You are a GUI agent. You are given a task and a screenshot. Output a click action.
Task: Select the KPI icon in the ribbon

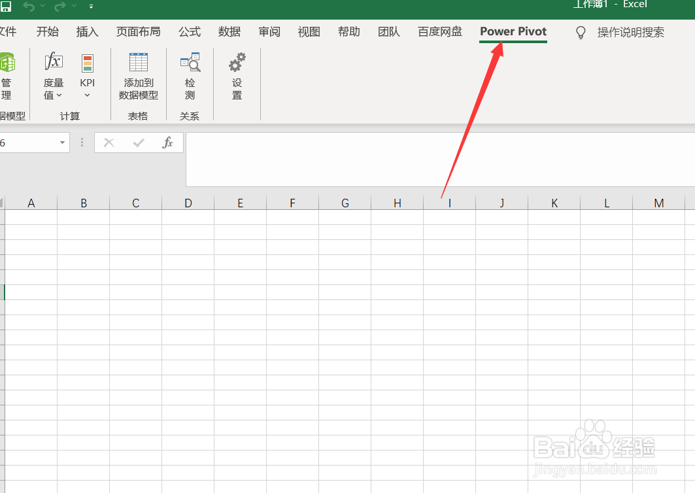pyautogui.click(x=87, y=62)
